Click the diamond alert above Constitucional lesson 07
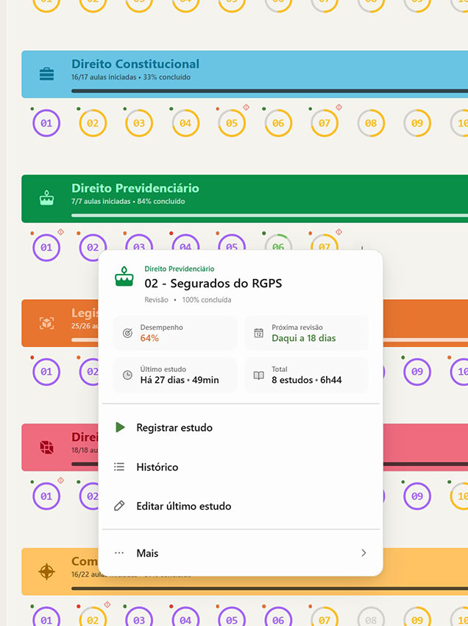This screenshot has height=626, width=468. (x=338, y=107)
